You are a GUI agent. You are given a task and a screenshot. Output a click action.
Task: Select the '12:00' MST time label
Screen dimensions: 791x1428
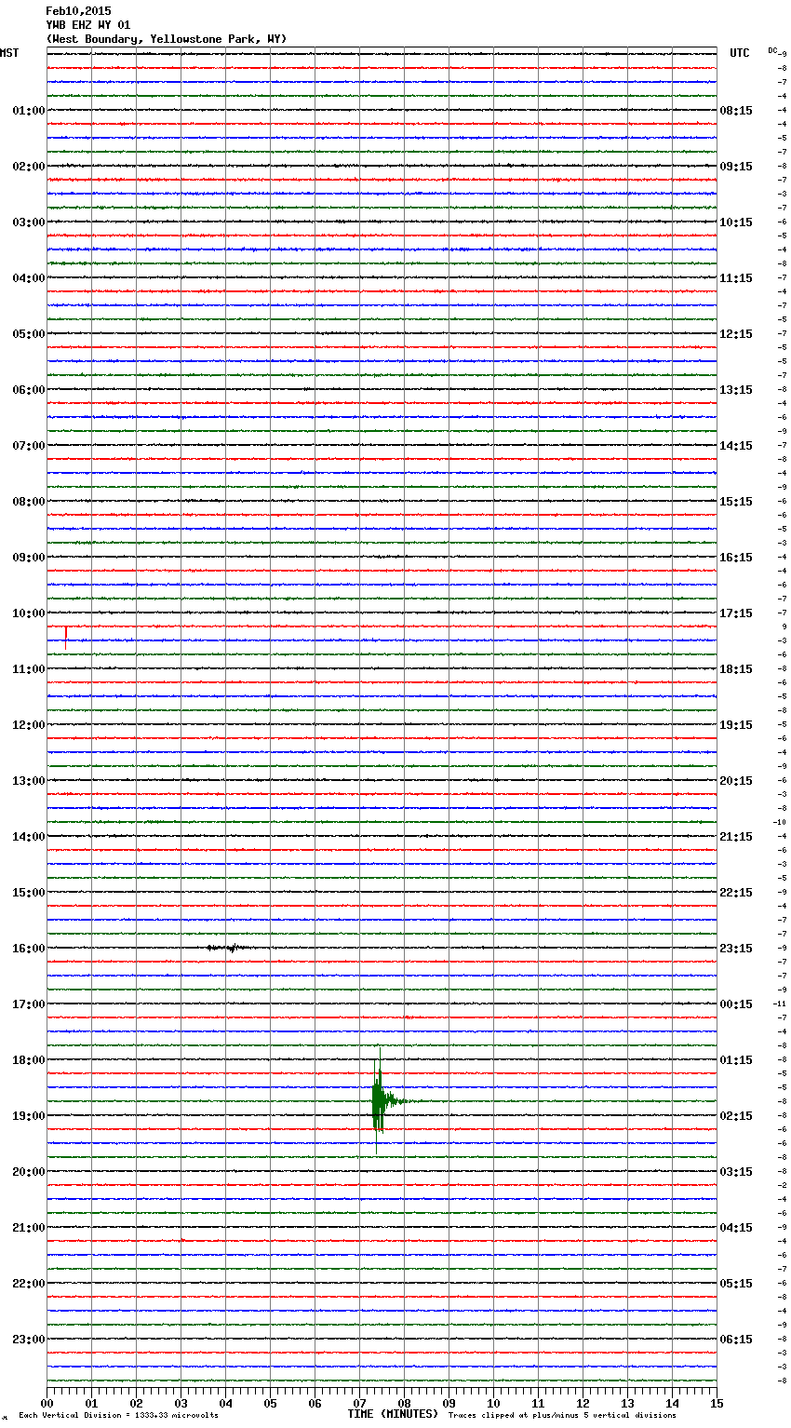click(29, 725)
